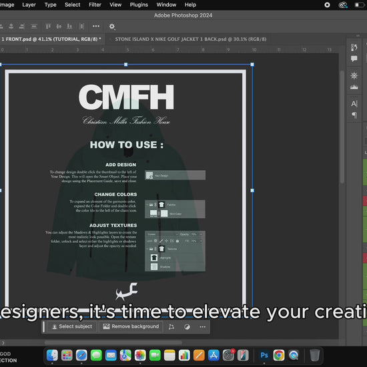
Task: Open App Store from the Dock
Action: [x=214, y=355]
